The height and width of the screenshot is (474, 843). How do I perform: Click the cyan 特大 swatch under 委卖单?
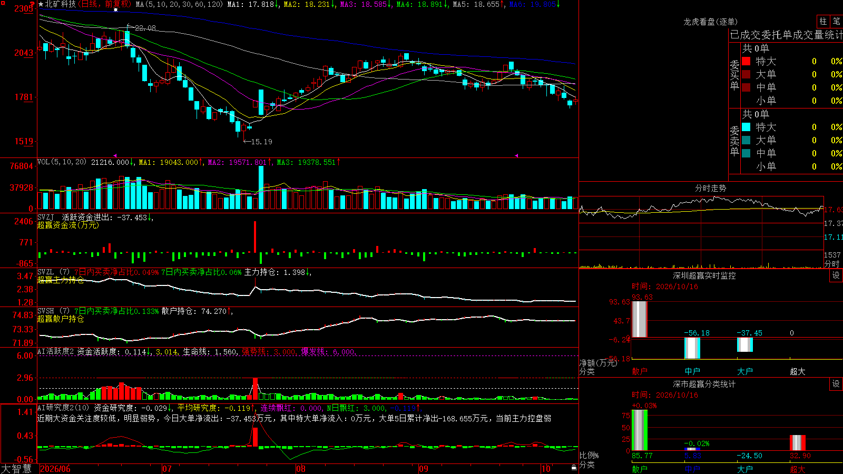746,127
